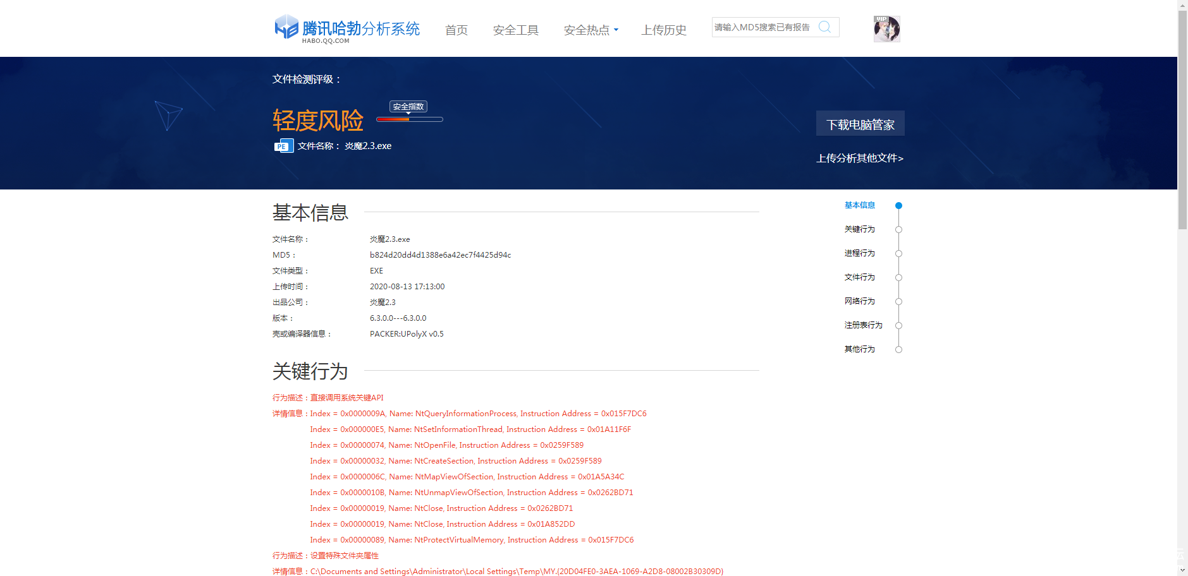Click the PE file type icon

coord(283,146)
